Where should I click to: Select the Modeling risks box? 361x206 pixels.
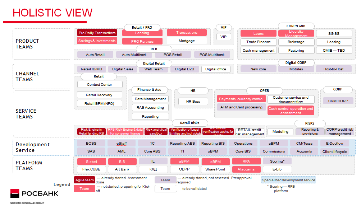[x=280, y=132]
